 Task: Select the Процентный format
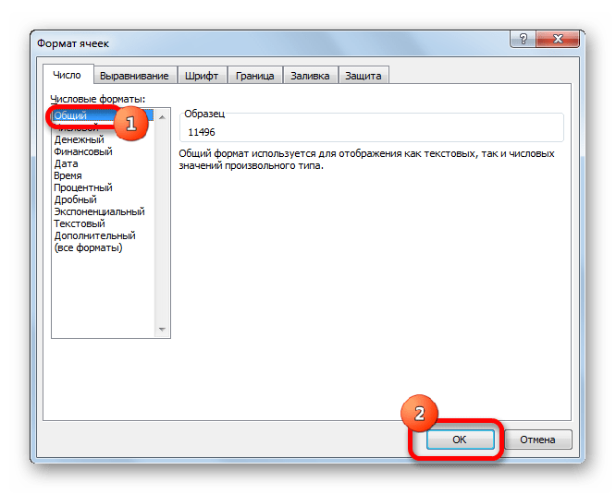[81, 187]
